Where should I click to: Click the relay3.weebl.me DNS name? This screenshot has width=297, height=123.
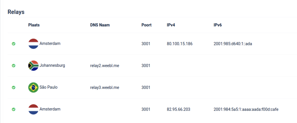[105, 88]
